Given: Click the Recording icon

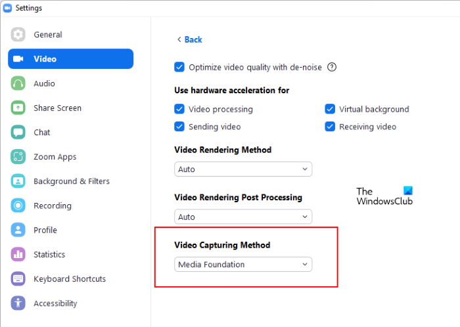Looking at the screenshot, I should click(18, 206).
